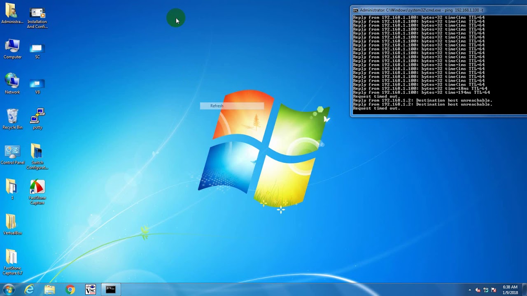Click the 'time=18ms' ping reply line
527x296 pixels.
tap(420, 89)
